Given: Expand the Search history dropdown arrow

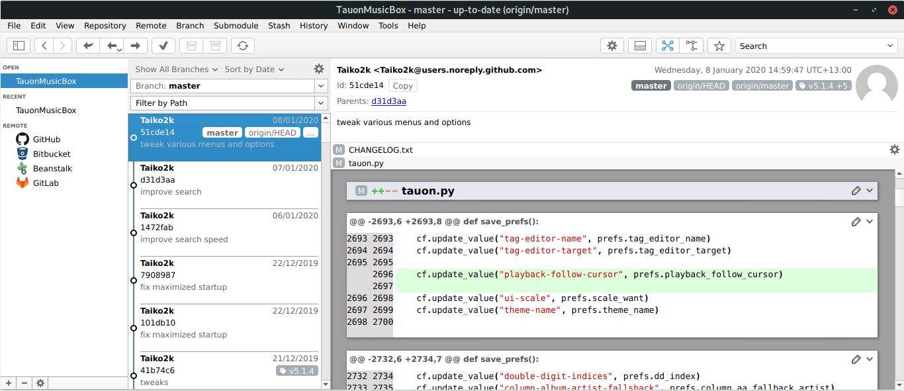Looking at the screenshot, I should tap(890, 46).
